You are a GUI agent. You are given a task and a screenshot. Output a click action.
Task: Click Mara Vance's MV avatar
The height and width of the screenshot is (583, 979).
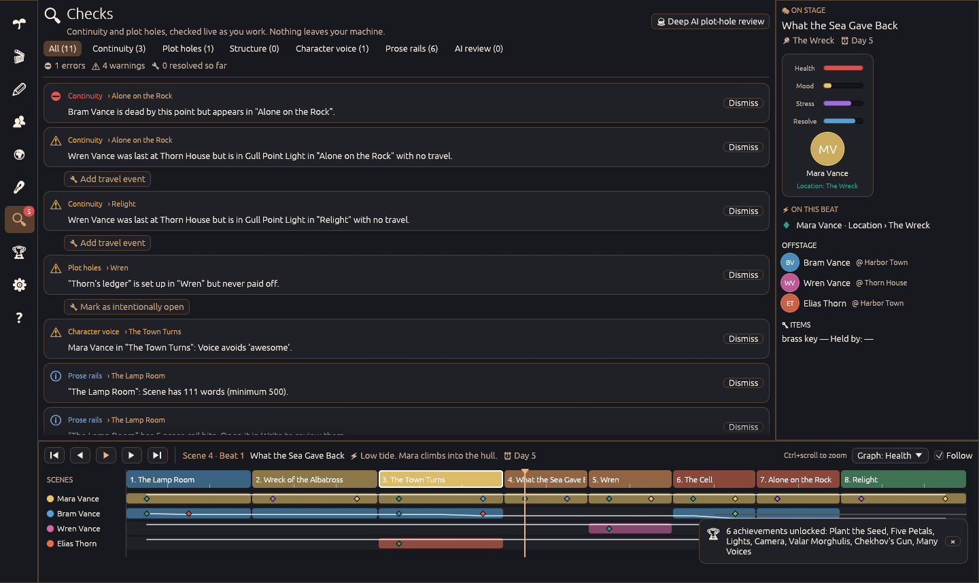[x=827, y=149]
